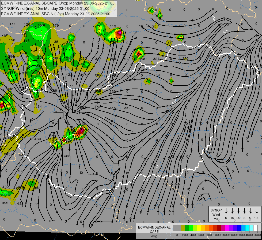Pick the cyan CAPE legend swatch
Image resolution: width=262 pixels, height=240 pixels.
tap(247, 228)
